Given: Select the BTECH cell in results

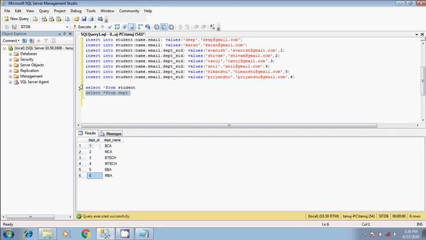Looking at the screenshot, I should pyautogui.click(x=110, y=158).
